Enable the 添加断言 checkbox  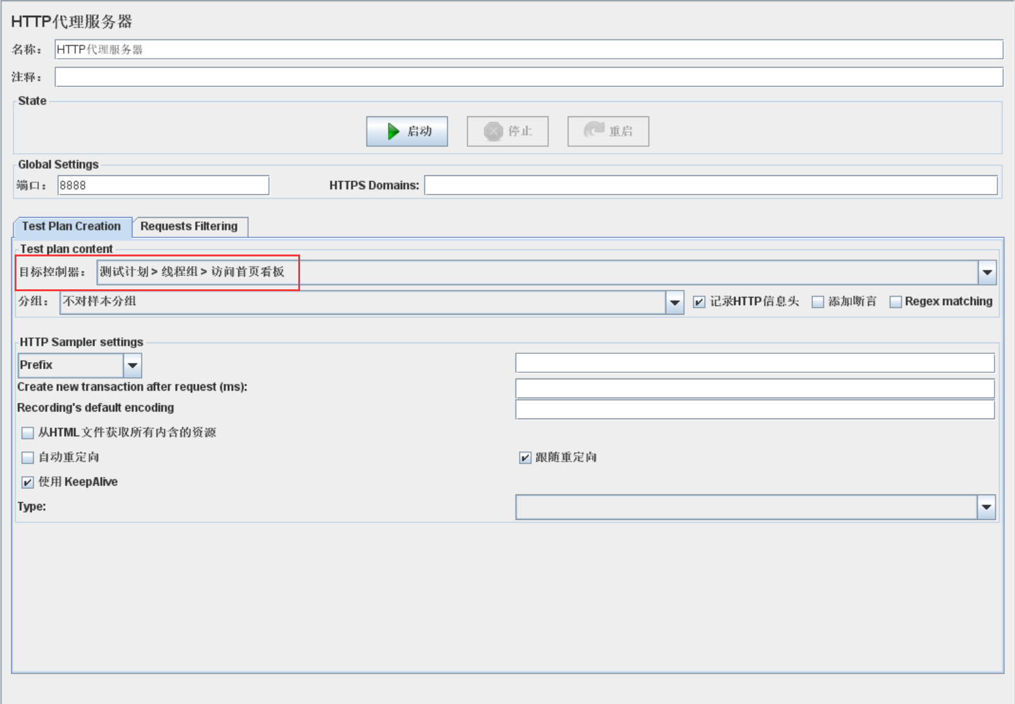(x=818, y=302)
